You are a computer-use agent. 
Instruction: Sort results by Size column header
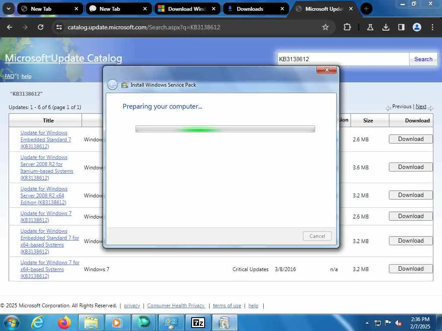pos(368,121)
